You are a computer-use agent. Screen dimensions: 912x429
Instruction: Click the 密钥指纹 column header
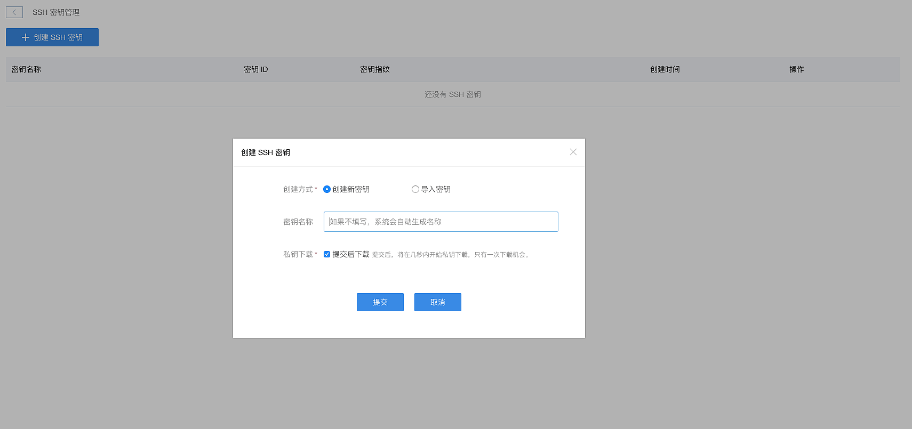click(374, 69)
